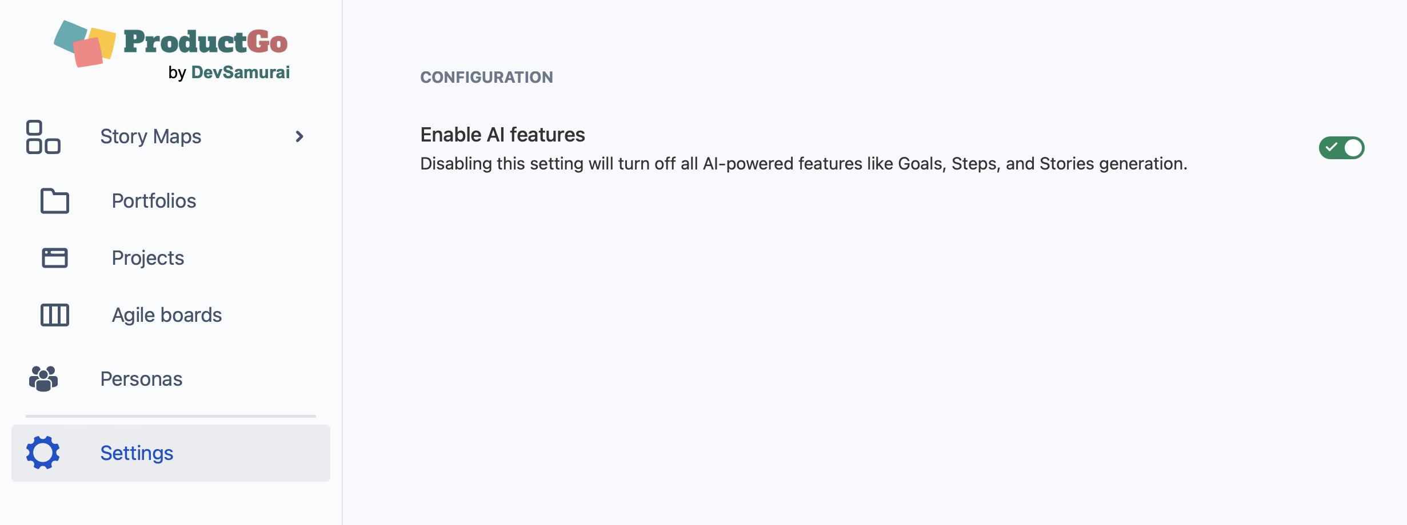The width and height of the screenshot is (1407, 525).
Task: Disable the Enable AI features toggle
Action: [1341, 148]
